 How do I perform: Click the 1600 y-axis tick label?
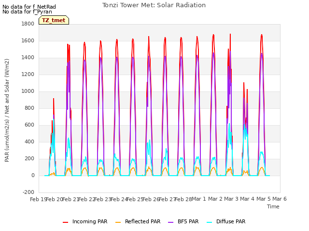pos(28,40)
